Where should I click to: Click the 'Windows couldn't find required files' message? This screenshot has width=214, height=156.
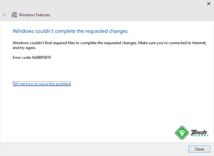(110, 45)
